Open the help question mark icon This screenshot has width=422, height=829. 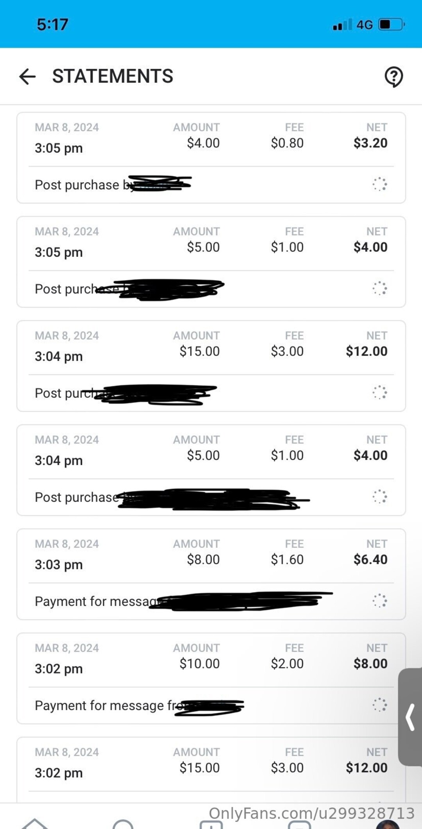393,77
